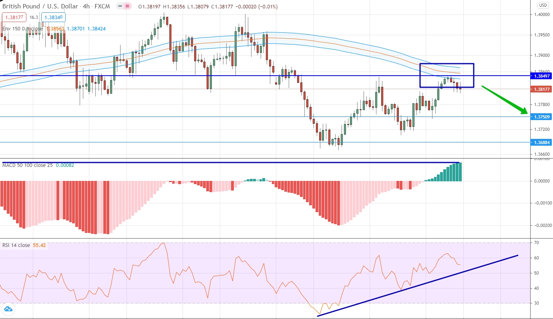Select the RSI 14 close legend
The width and height of the screenshot is (553, 319).
[16, 245]
